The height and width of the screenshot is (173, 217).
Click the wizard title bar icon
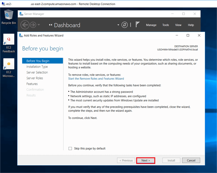pos(21,35)
